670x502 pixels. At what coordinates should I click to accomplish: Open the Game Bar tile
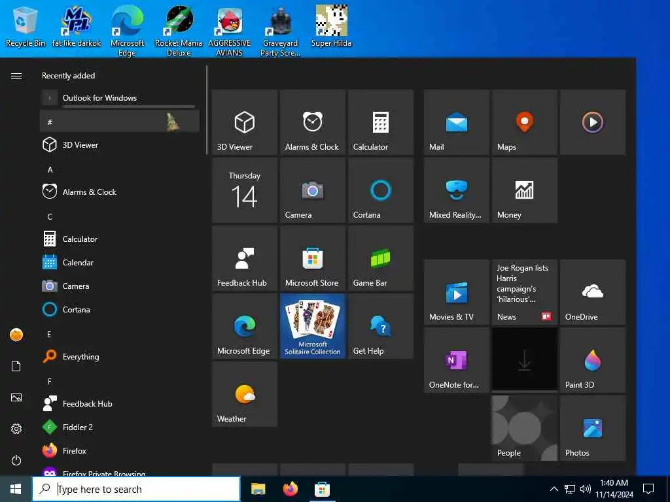tap(380, 258)
